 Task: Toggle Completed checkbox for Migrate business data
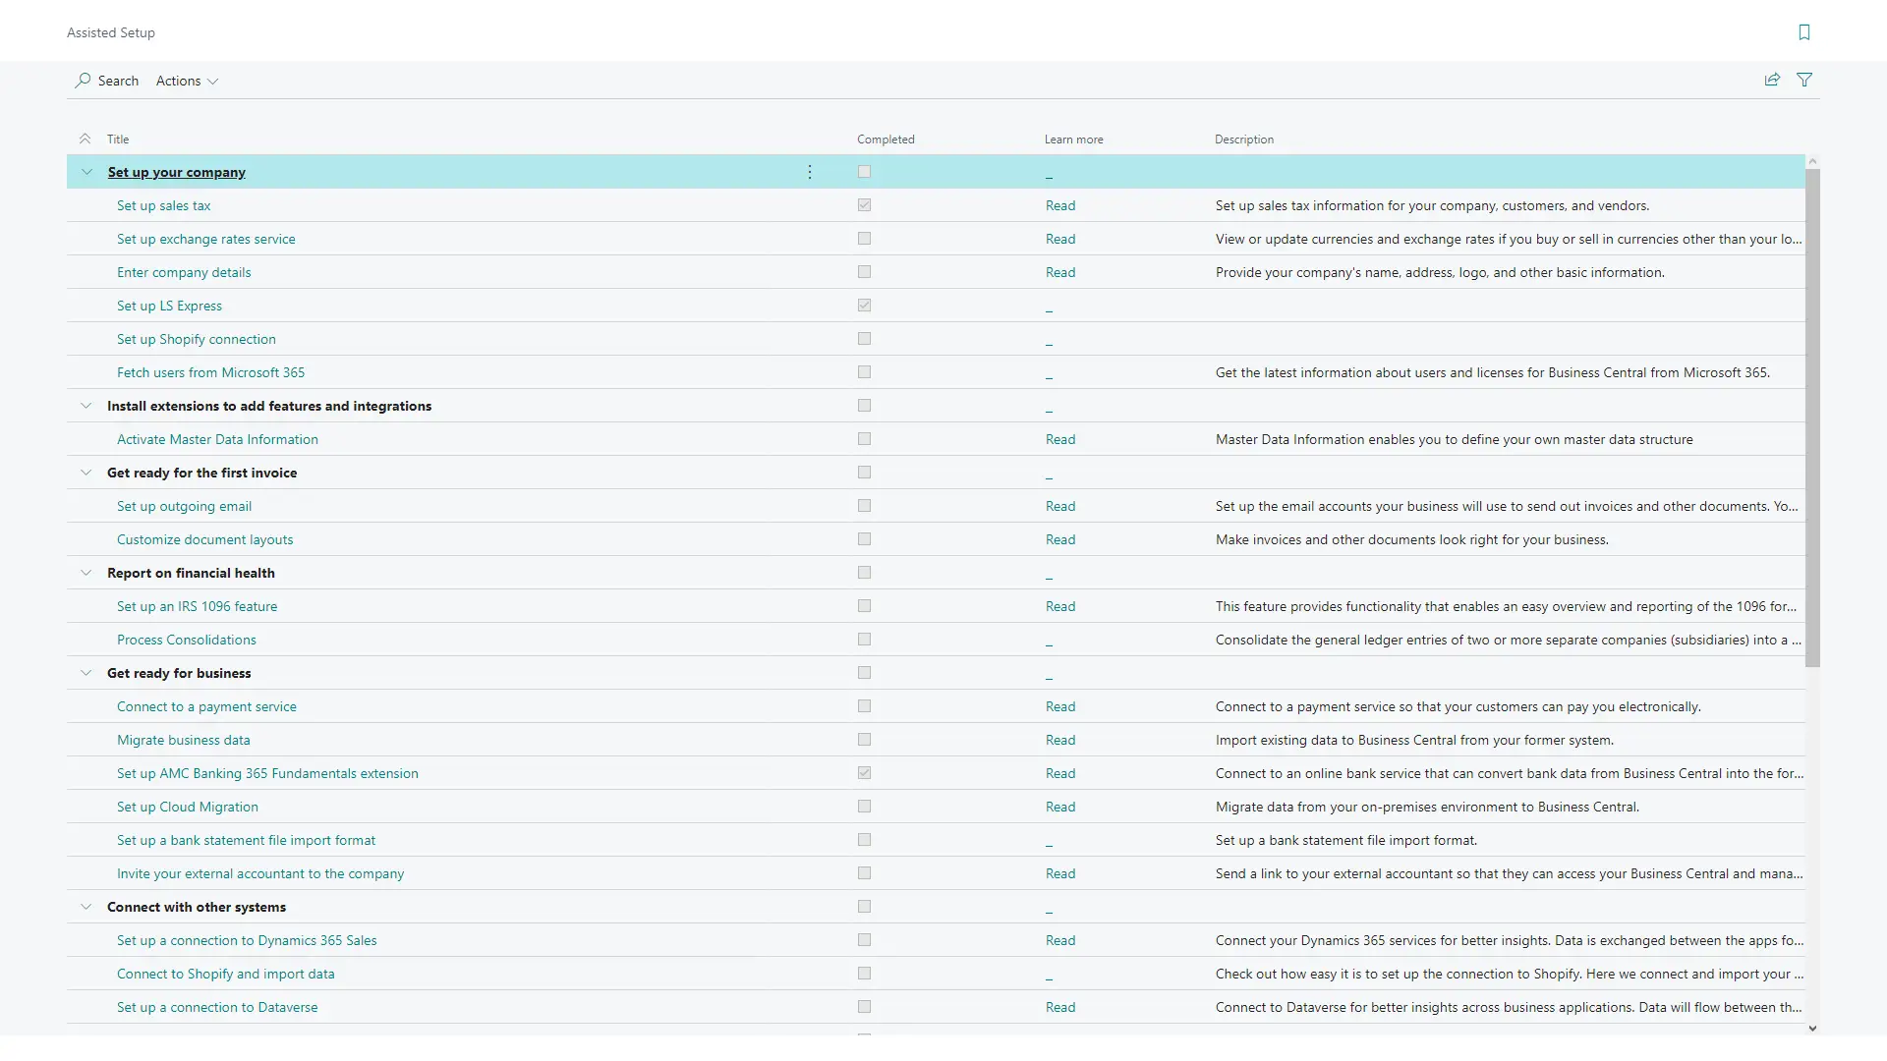click(864, 740)
